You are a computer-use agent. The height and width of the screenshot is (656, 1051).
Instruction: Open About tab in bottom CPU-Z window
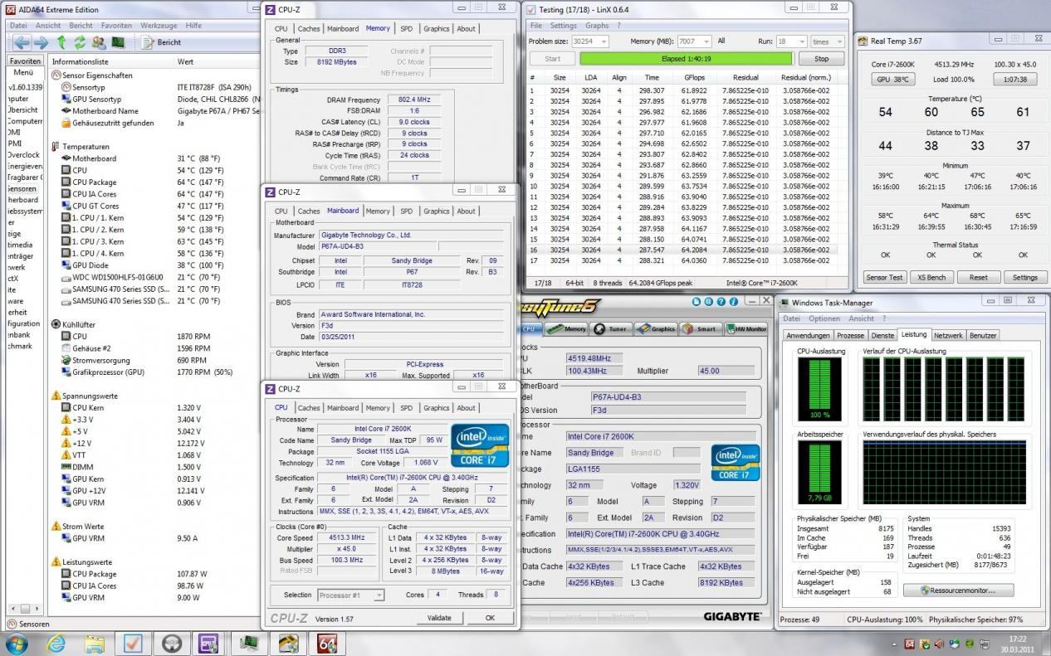[x=467, y=407]
